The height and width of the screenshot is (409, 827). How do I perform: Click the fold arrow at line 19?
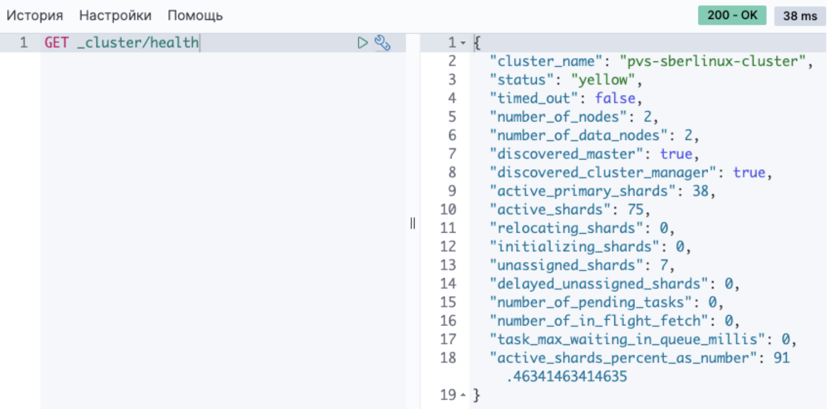coord(463,395)
